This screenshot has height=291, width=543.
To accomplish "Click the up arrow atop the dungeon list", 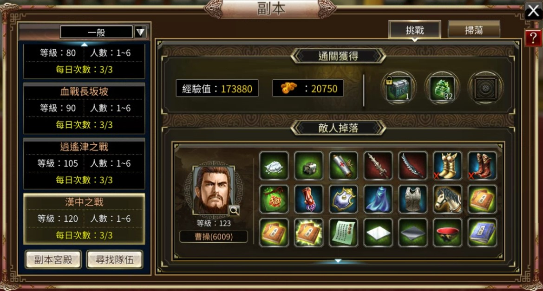I will (84, 44).
